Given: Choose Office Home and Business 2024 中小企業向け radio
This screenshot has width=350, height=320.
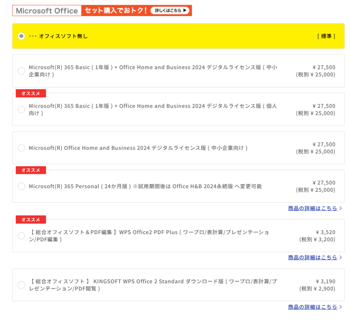Looking at the screenshot, I should 22,148.
